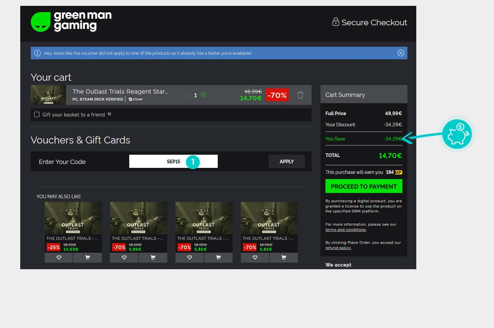The height and width of the screenshot is (328, 494).
Task: Add third recommended item to cart
Action: [218, 258]
